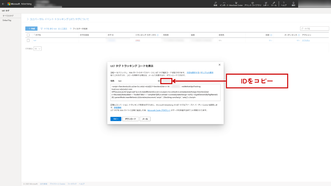Open 検索 search in the top bar
This screenshot has height=186, width=331.
pos(215,4)
